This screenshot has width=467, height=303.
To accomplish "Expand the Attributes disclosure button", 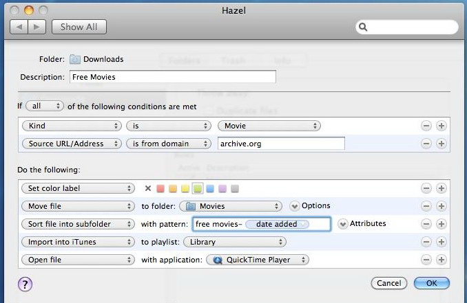I will click(x=342, y=224).
